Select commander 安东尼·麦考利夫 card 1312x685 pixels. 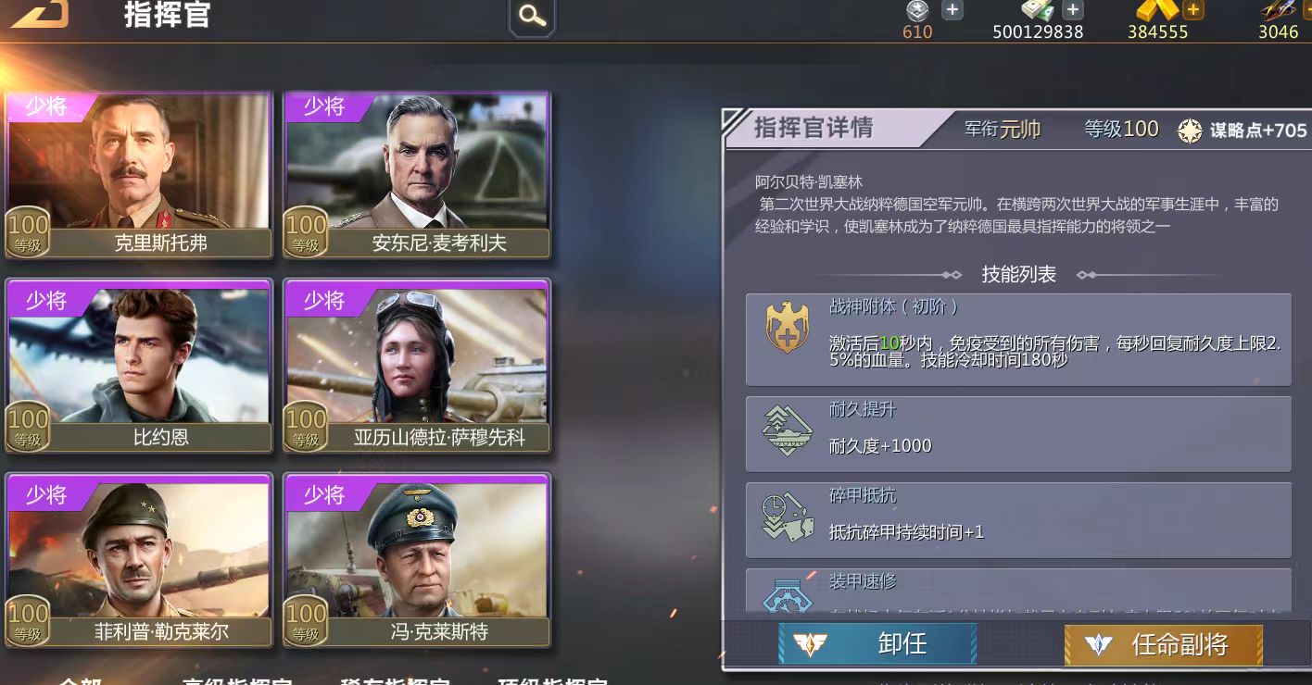pos(417,175)
